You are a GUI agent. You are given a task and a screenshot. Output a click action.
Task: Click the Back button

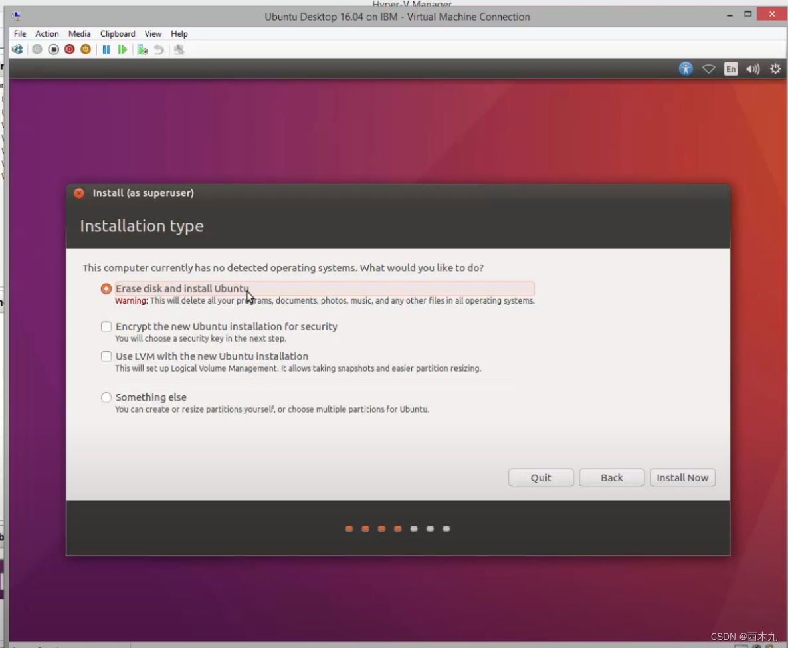(612, 478)
